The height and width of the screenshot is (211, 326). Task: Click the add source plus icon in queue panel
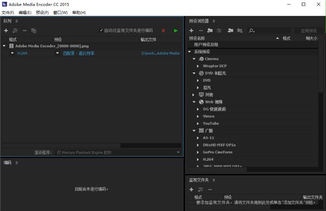coord(6,31)
